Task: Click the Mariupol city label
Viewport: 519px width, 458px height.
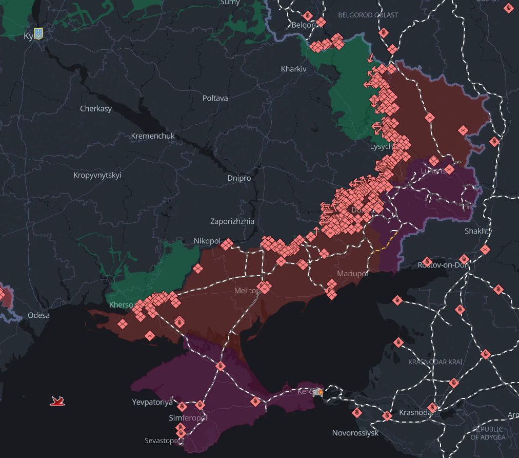Action: [352, 274]
